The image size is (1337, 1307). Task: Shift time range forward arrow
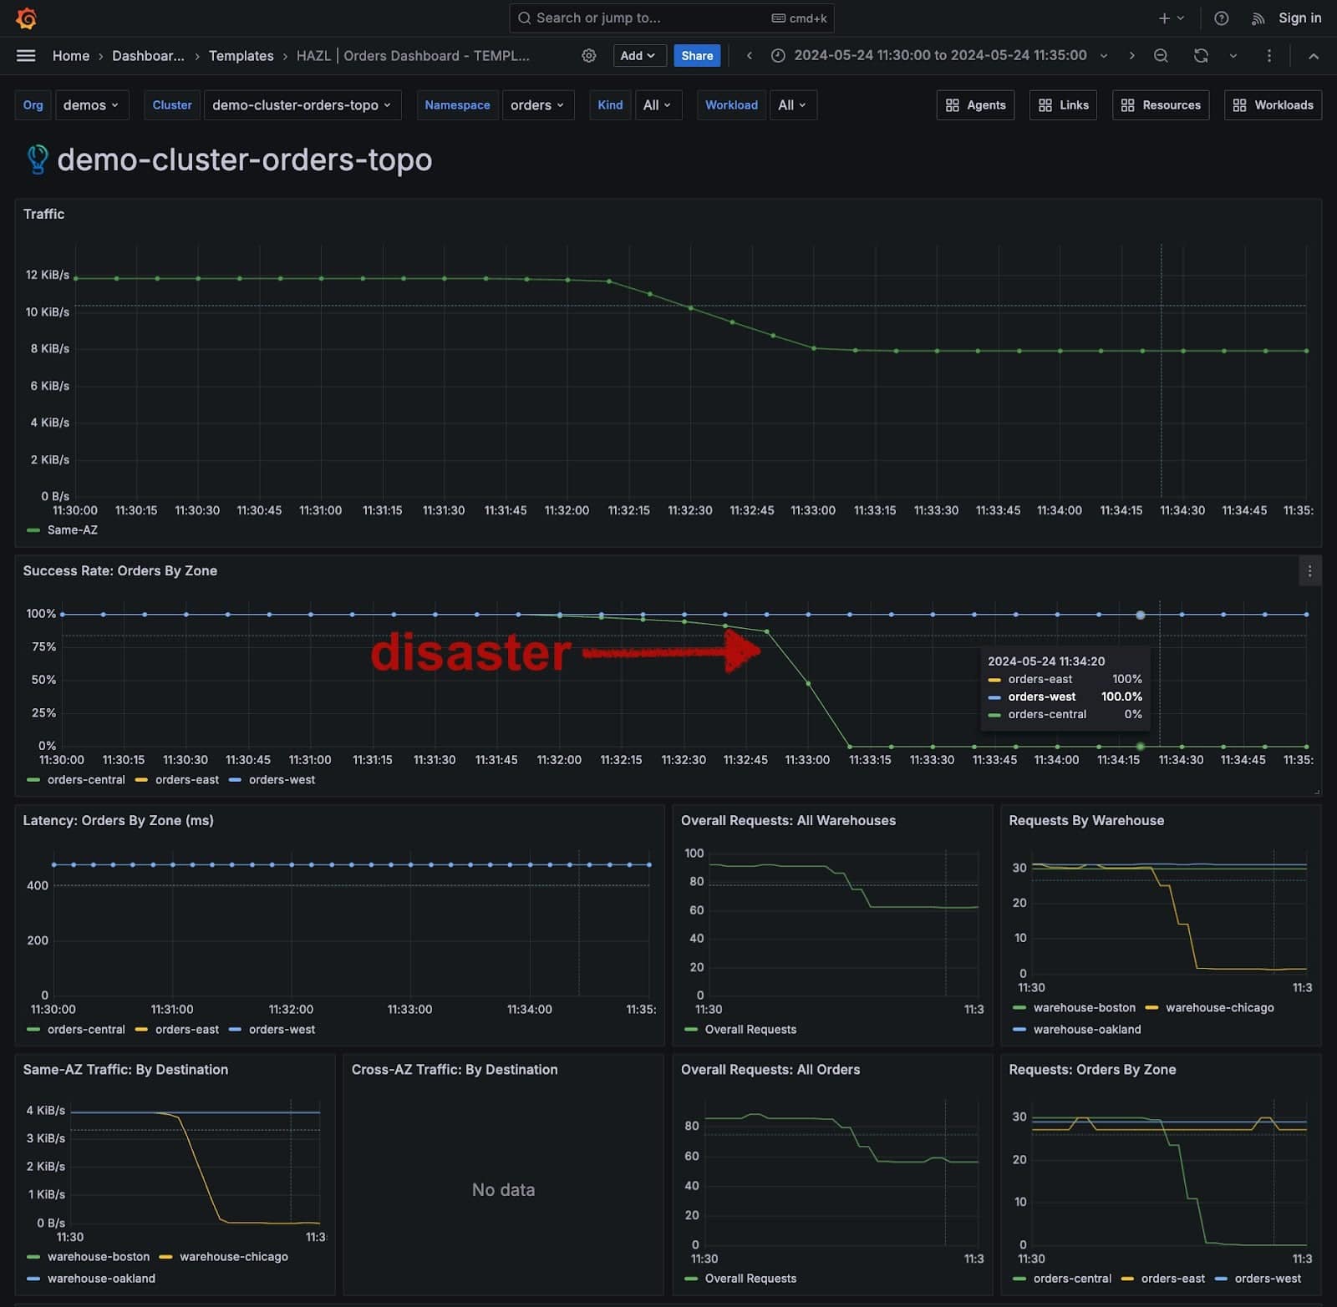click(1131, 55)
